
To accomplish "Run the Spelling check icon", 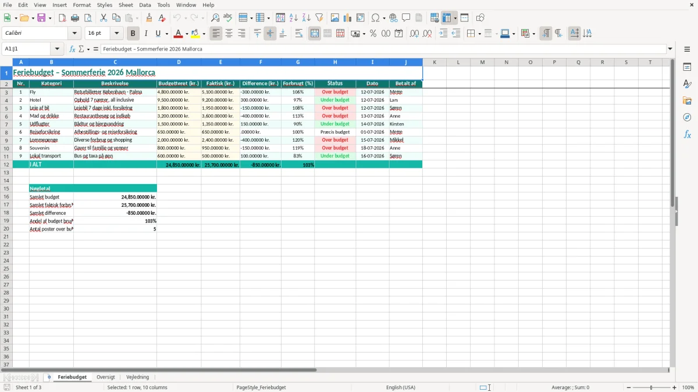I will tap(228, 18).
